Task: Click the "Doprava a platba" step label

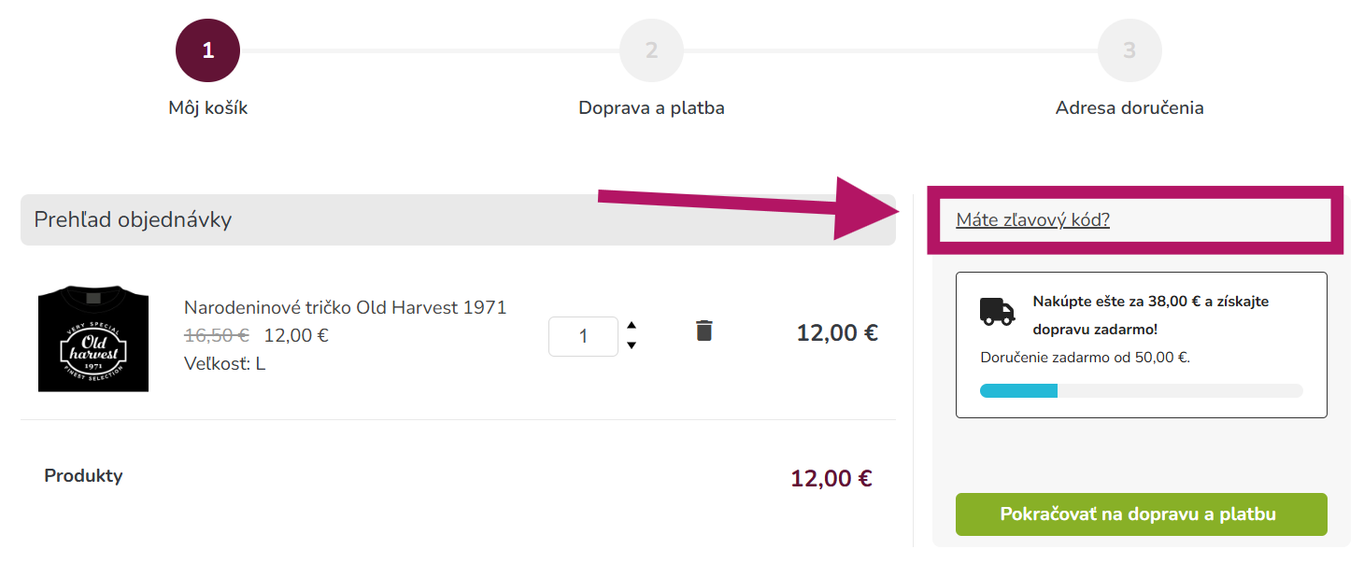Action: click(x=651, y=108)
